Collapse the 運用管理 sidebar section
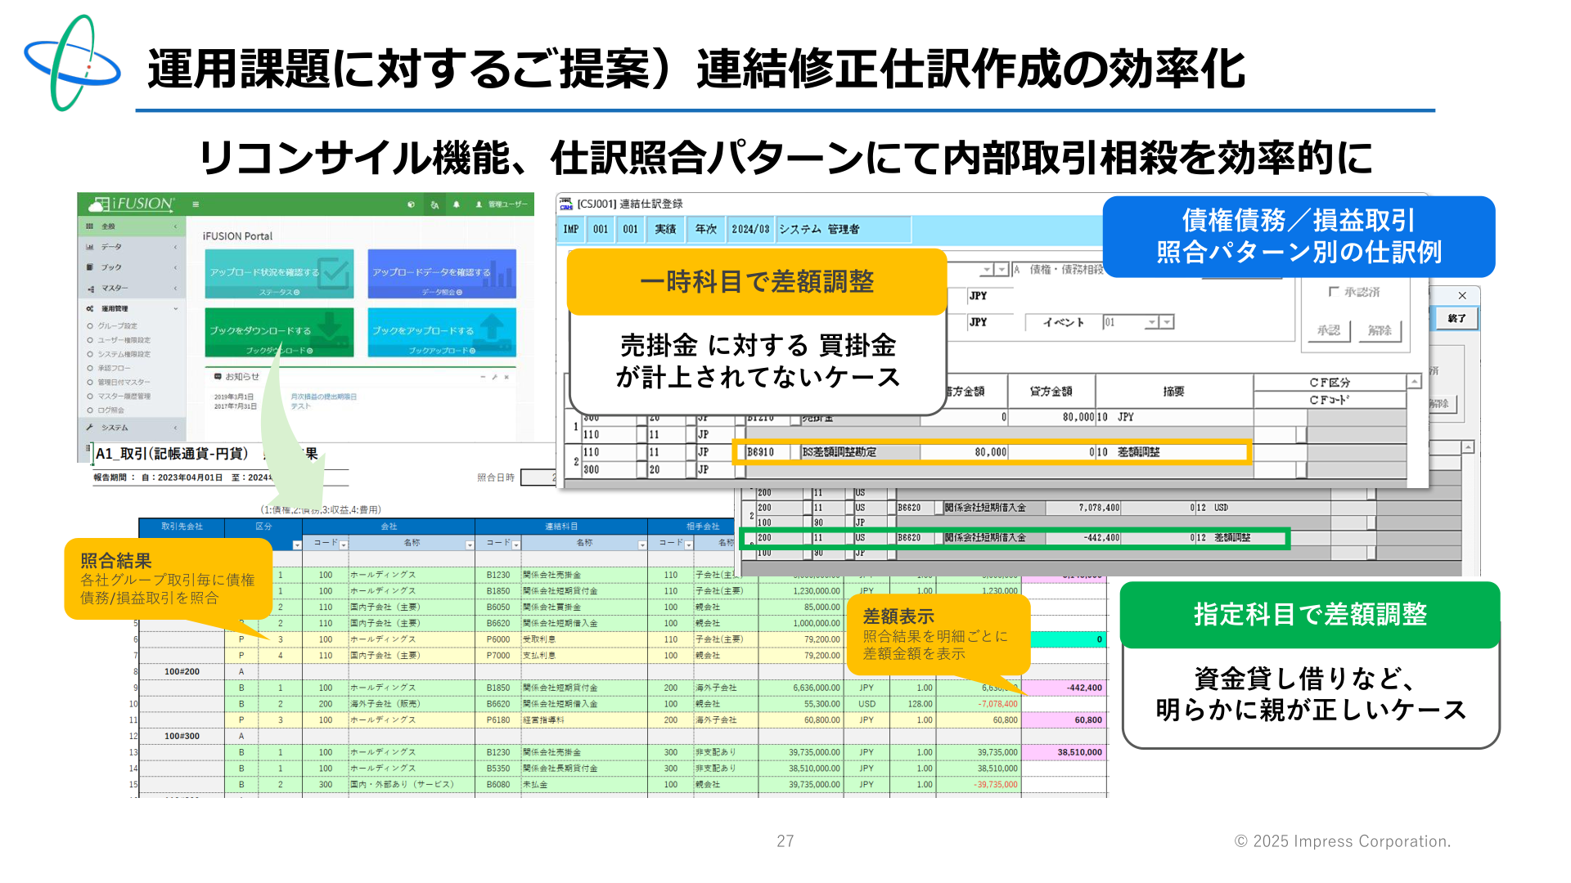This screenshot has height=883, width=1571. click(x=132, y=309)
